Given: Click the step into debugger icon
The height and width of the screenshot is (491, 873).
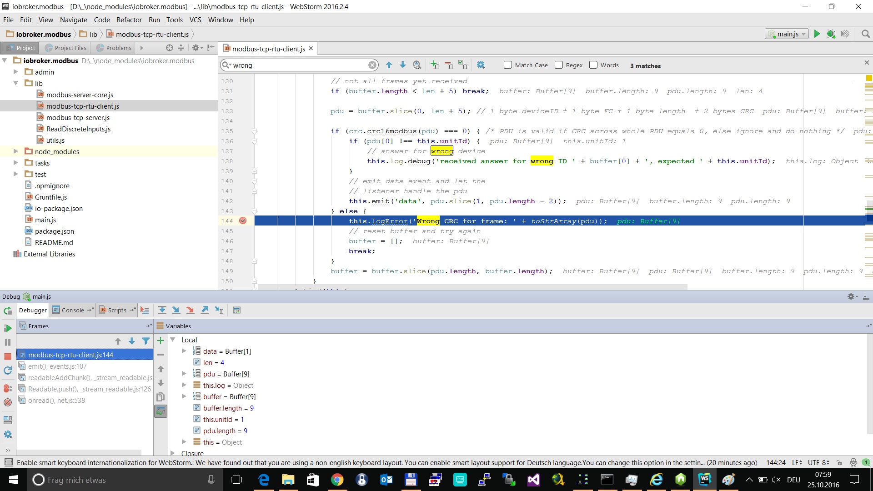Looking at the screenshot, I should 176,311.
